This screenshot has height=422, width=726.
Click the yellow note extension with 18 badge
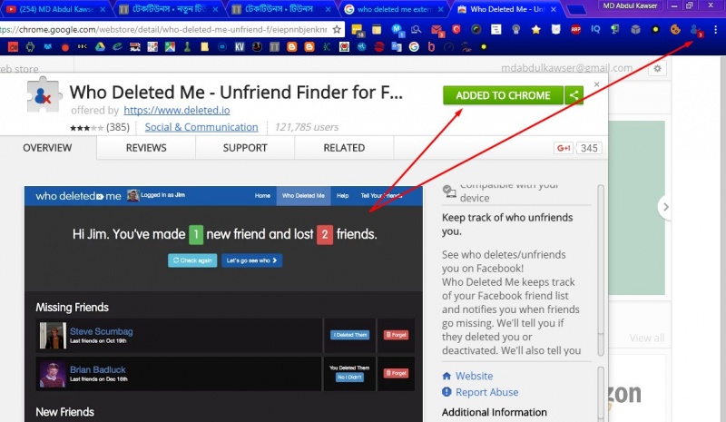pos(358,30)
